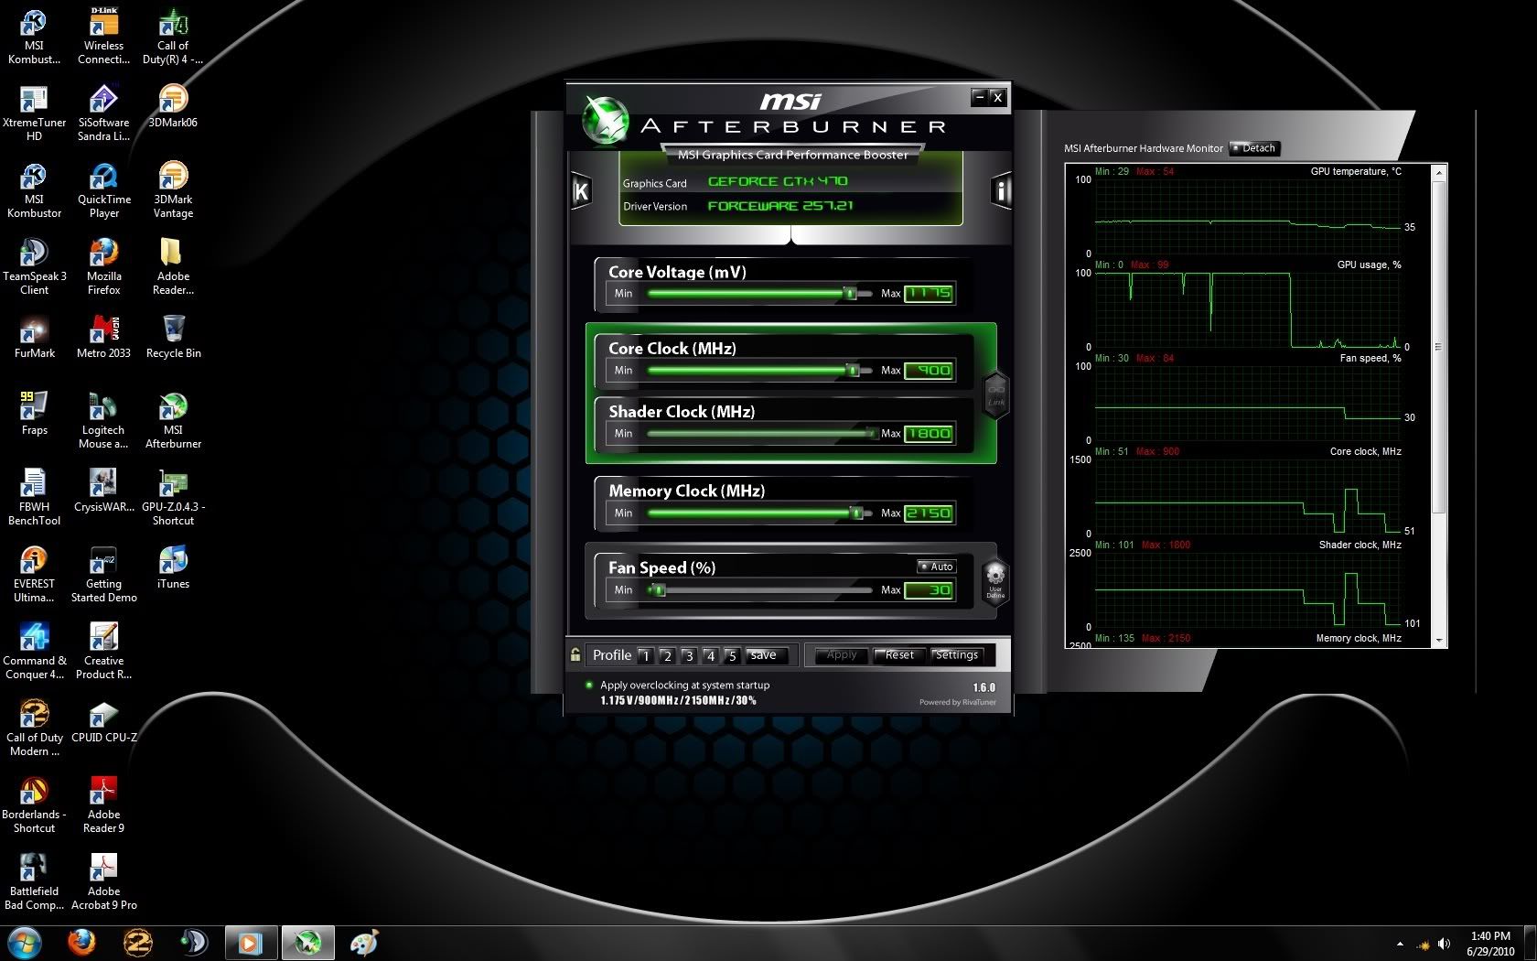The image size is (1537, 961).
Task: Click the GPU usage graph
Action: (1248, 309)
